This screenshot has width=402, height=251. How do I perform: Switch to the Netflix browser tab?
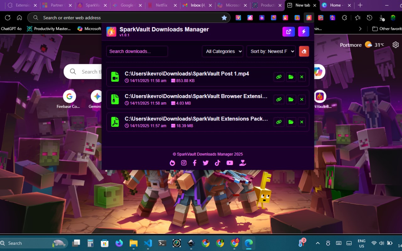pyautogui.click(x=163, y=5)
